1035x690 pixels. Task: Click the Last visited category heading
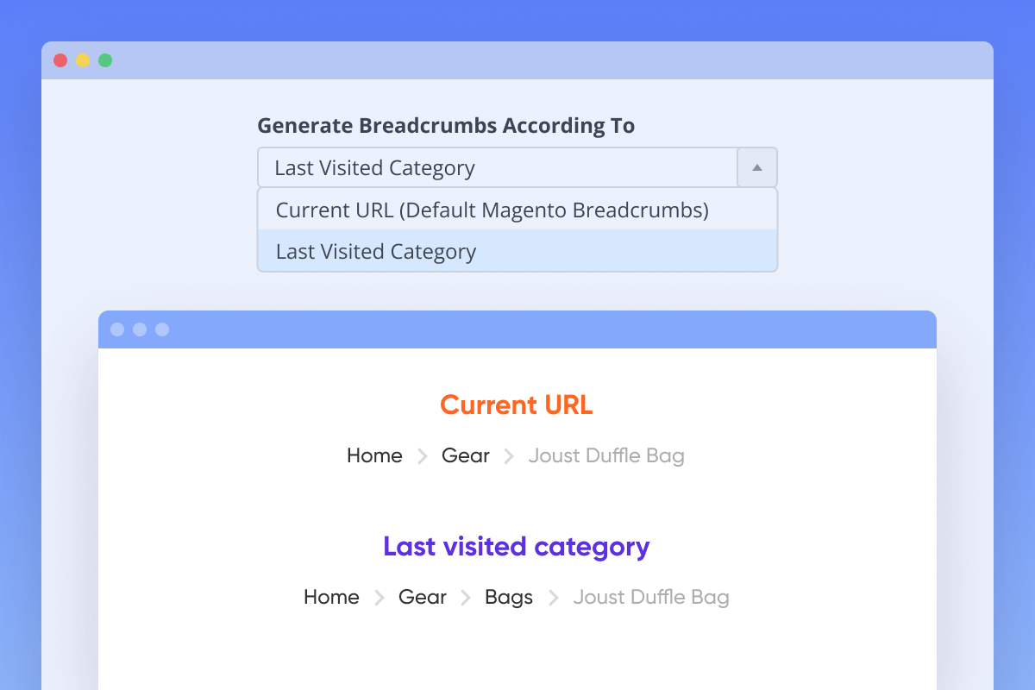[x=516, y=547]
